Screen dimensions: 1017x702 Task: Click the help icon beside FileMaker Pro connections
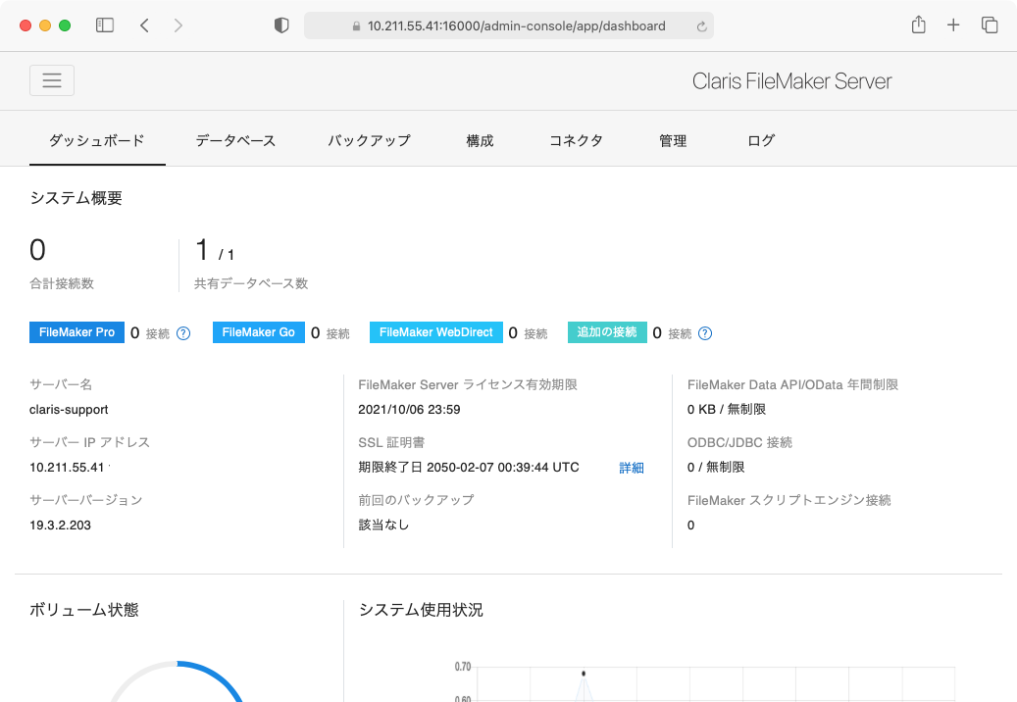[x=182, y=332]
